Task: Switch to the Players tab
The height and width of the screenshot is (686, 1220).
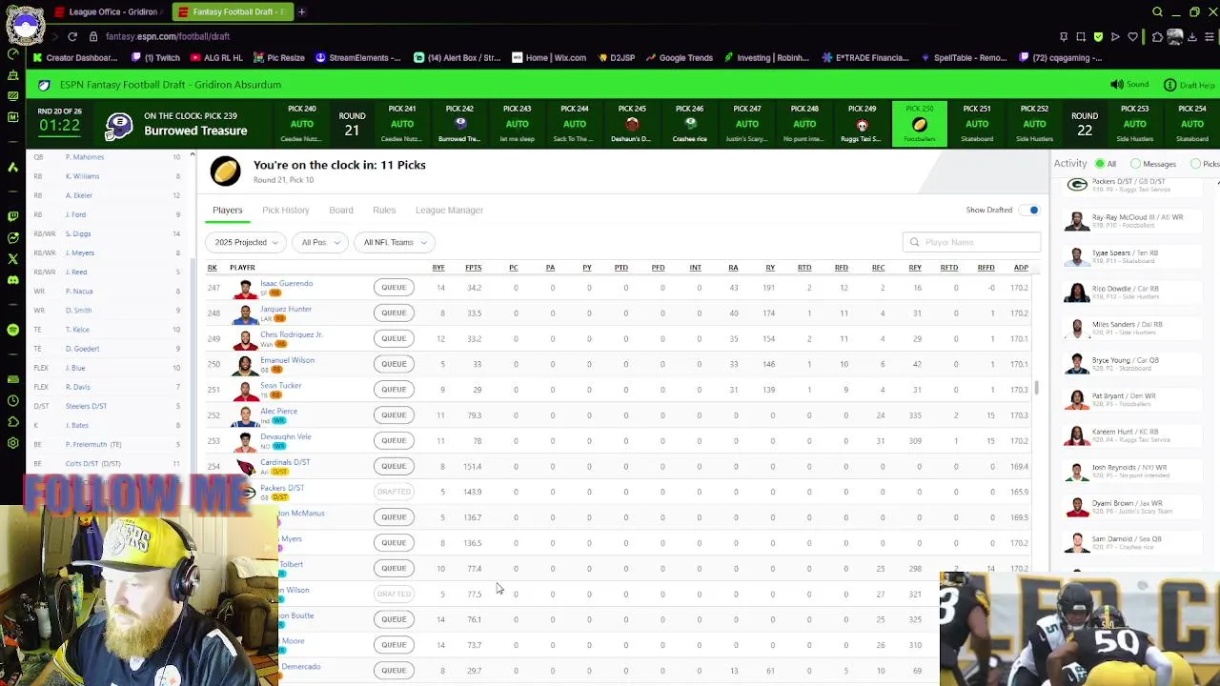Action: click(x=227, y=210)
